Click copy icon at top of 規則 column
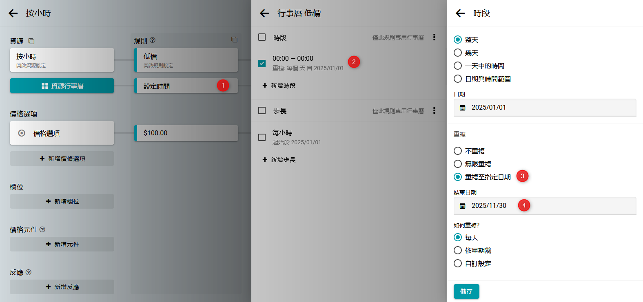The width and height of the screenshot is (643, 302). coord(234,40)
